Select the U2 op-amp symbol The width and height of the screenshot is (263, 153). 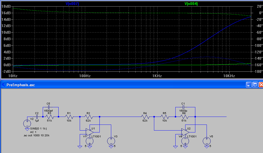[x=185, y=132]
